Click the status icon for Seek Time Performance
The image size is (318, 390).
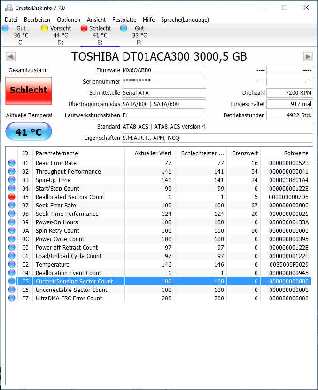click(12, 214)
